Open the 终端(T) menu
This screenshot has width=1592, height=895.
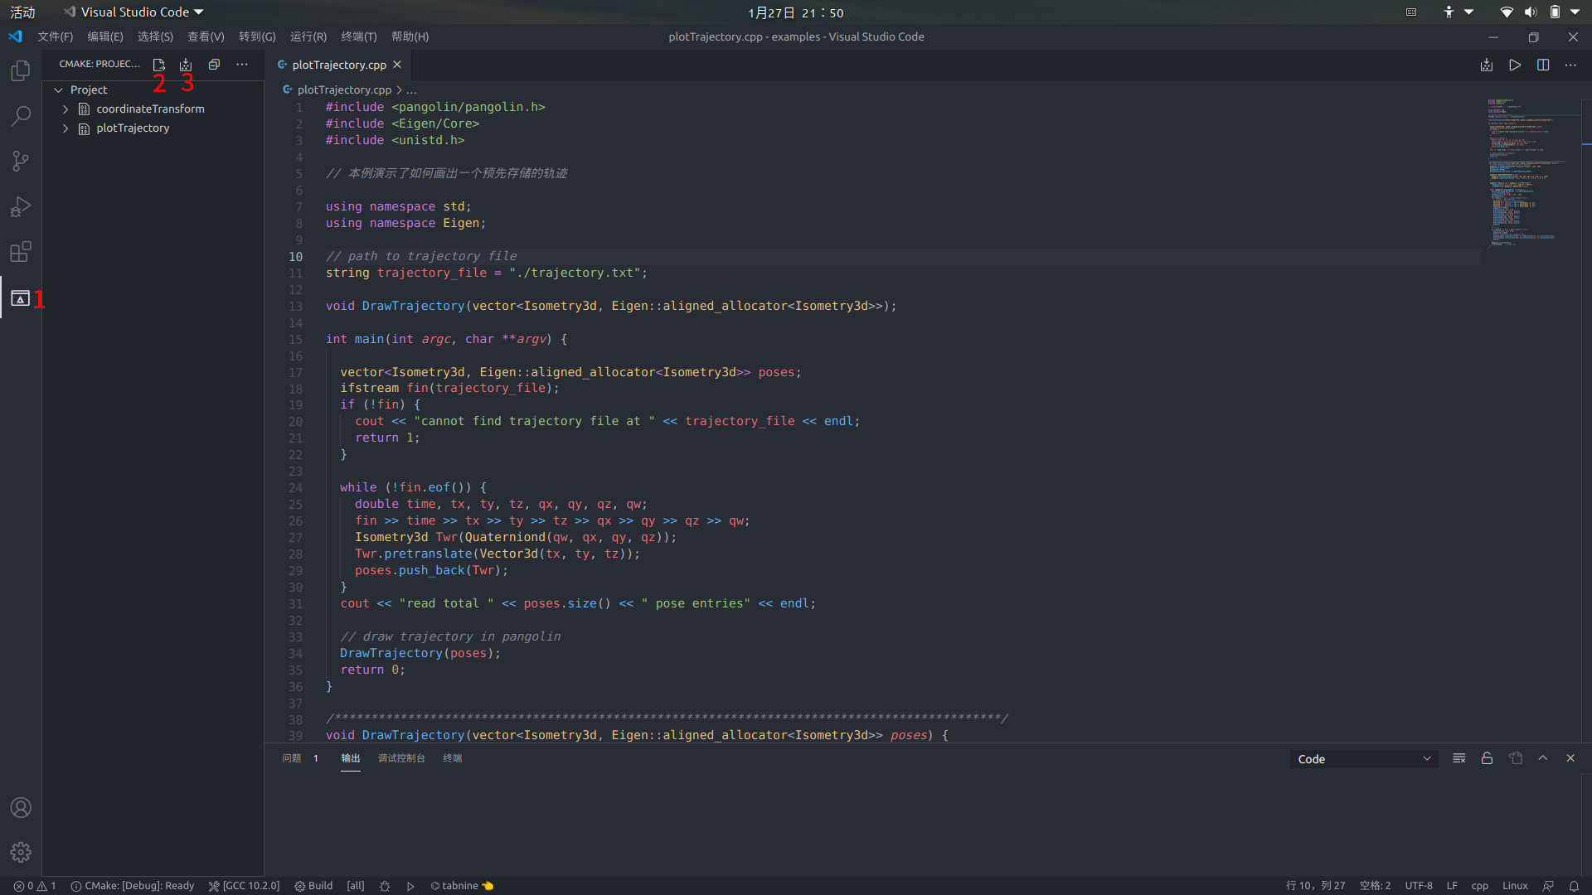point(359,36)
